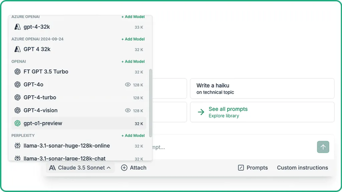The image size is (342, 192).
Task: Click 32 K label on gpt-o1-preview row
Action: click(x=139, y=124)
